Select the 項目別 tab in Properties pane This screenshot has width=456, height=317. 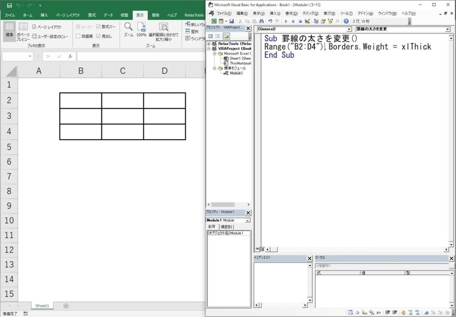tap(226, 227)
